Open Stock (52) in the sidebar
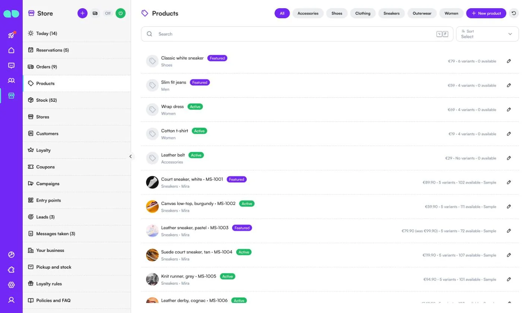Viewport: 529px width, 313px height. click(77, 100)
